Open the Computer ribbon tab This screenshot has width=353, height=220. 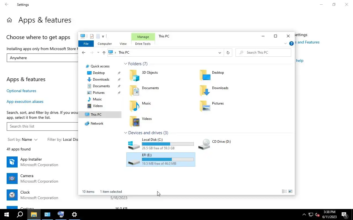[105, 44]
